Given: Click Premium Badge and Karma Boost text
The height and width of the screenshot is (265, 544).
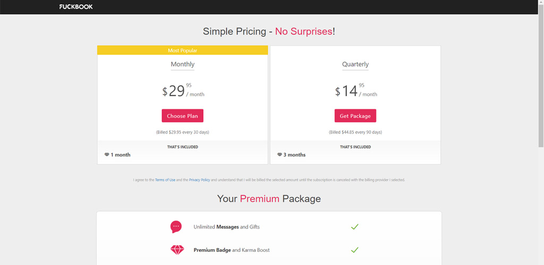Looking at the screenshot, I should pyautogui.click(x=232, y=250).
